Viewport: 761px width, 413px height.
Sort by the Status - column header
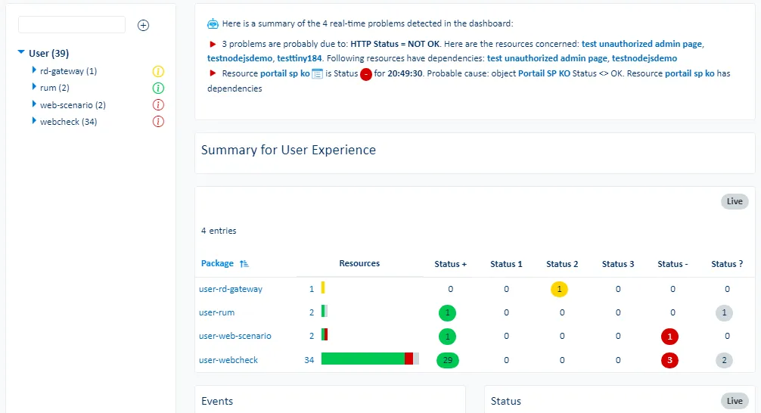pyautogui.click(x=672, y=264)
